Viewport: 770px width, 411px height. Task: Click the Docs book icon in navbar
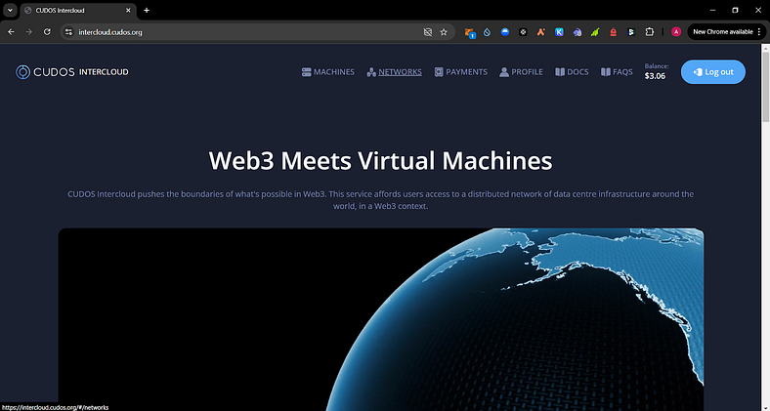pos(560,72)
